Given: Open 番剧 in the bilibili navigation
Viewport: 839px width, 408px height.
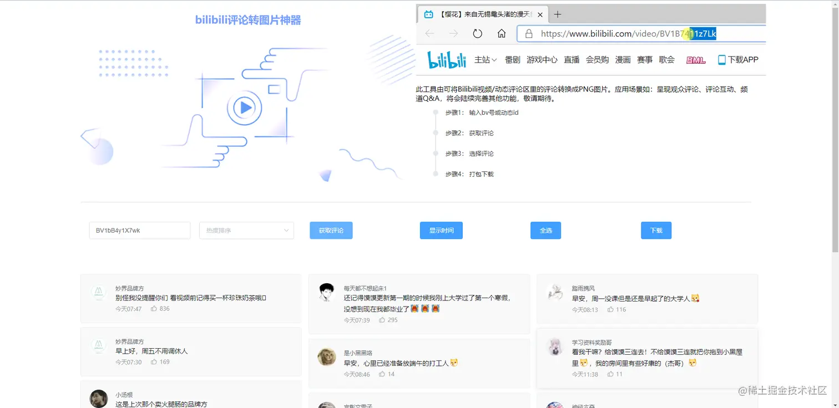Looking at the screenshot, I should [513, 60].
